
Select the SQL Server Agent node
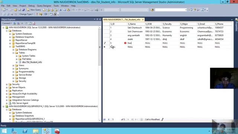coord(20,103)
